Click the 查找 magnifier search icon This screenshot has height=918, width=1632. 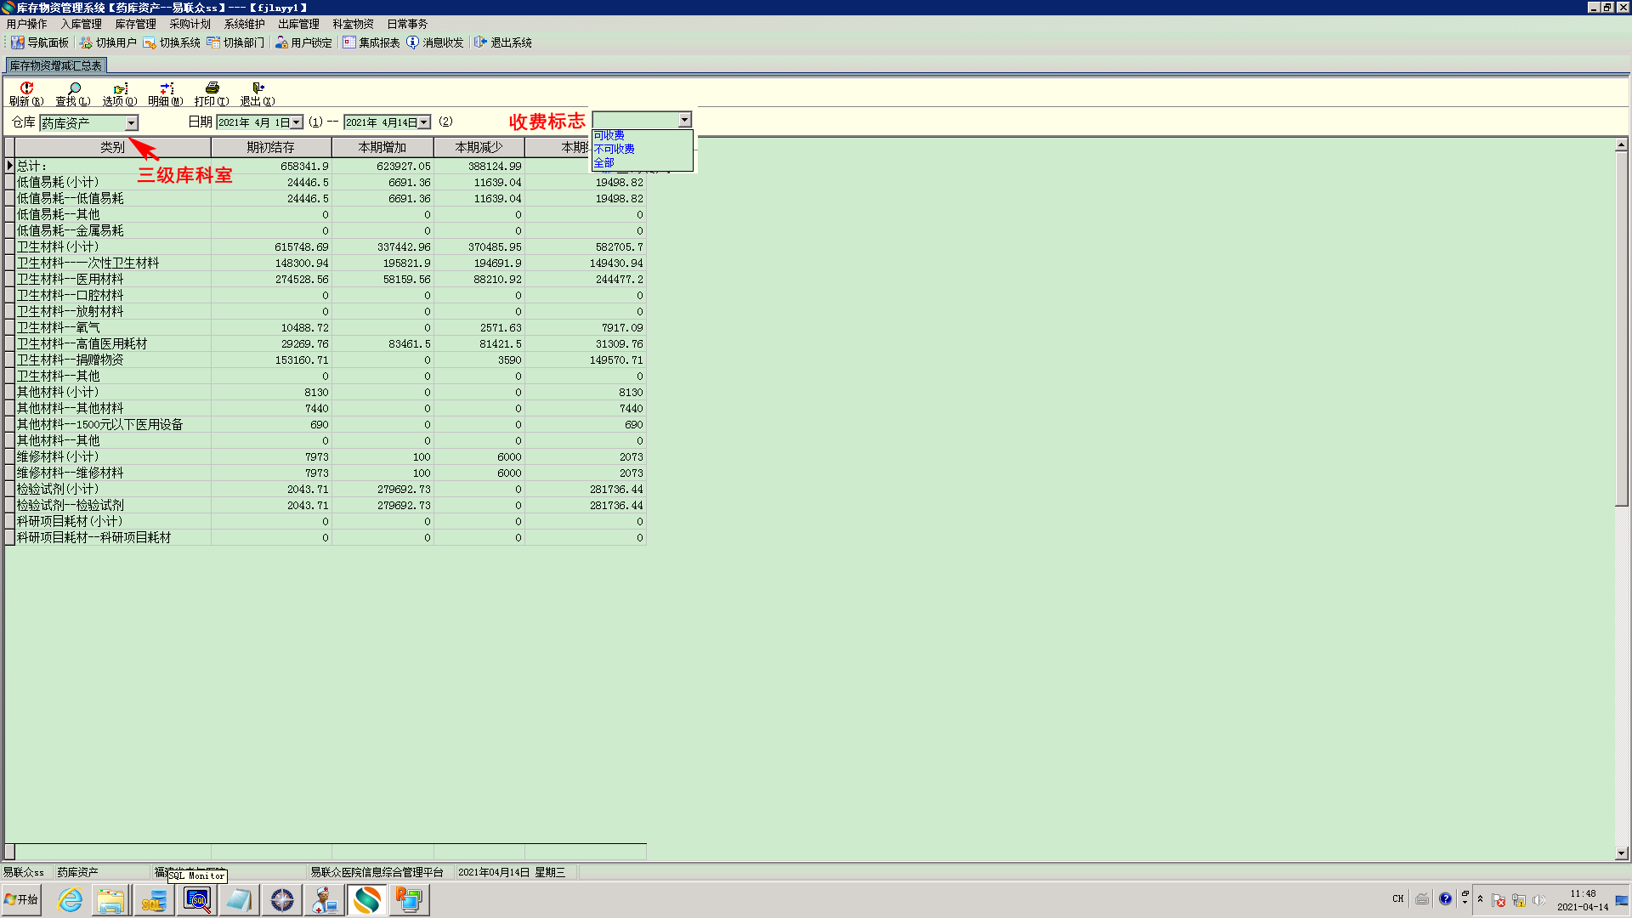point(73,88)
